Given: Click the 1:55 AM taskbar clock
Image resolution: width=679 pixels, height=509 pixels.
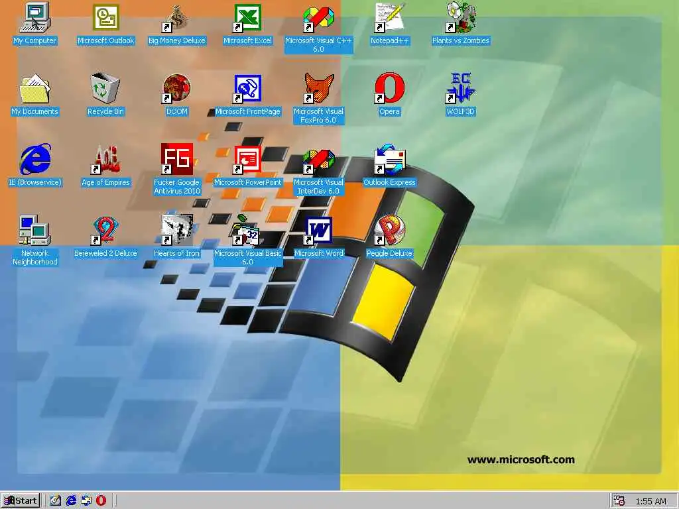Looking at the screenshot, I should 651,502.
